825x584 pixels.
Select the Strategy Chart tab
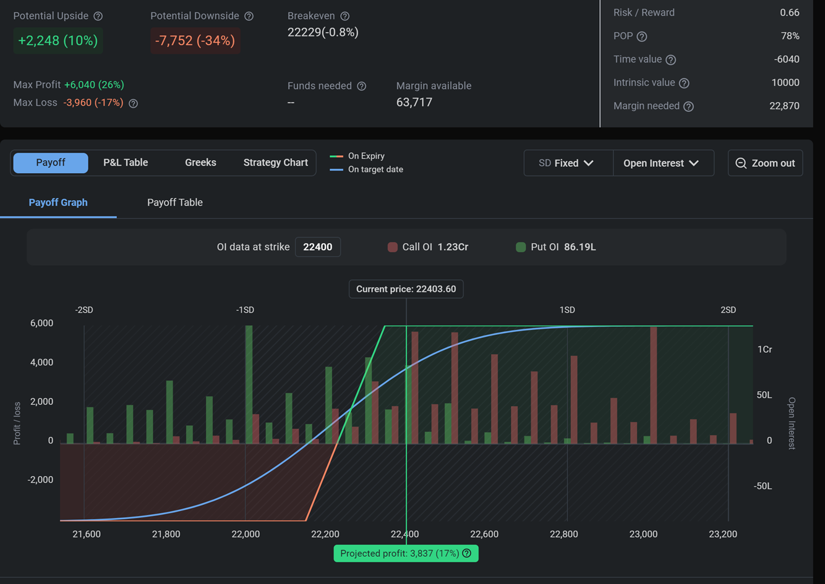[x=275, y=163]
